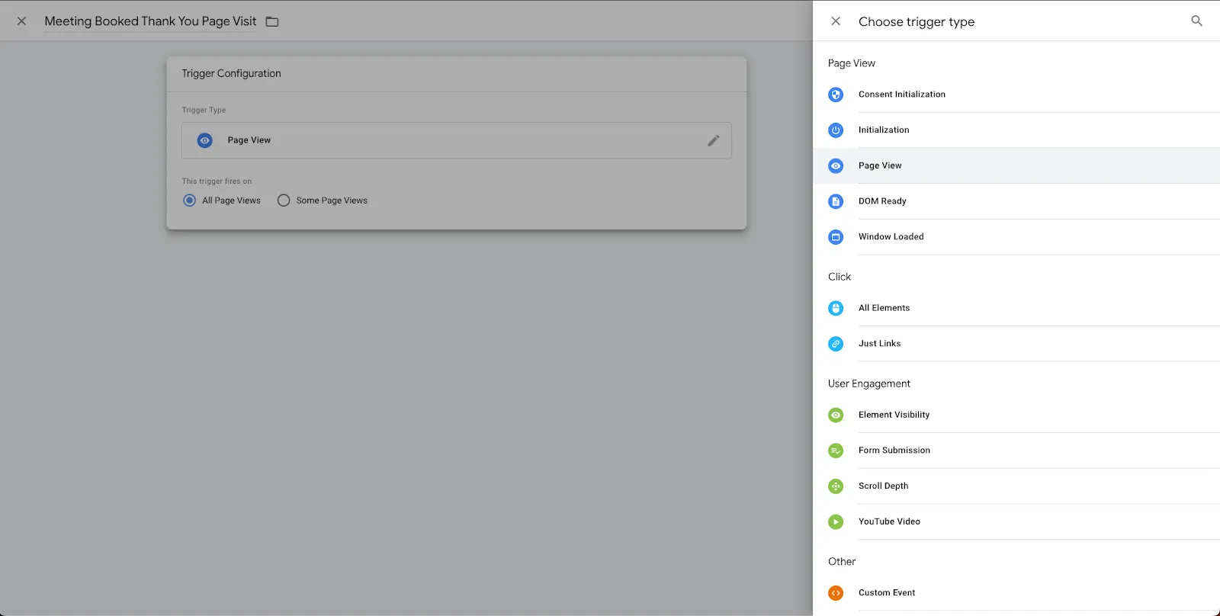This screenshot has width=1220, height=616.
Task: Choose Initialization trigger type
Action: (1016, 130)
